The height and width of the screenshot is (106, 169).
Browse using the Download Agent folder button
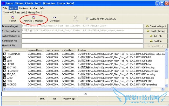coord(156,26)
